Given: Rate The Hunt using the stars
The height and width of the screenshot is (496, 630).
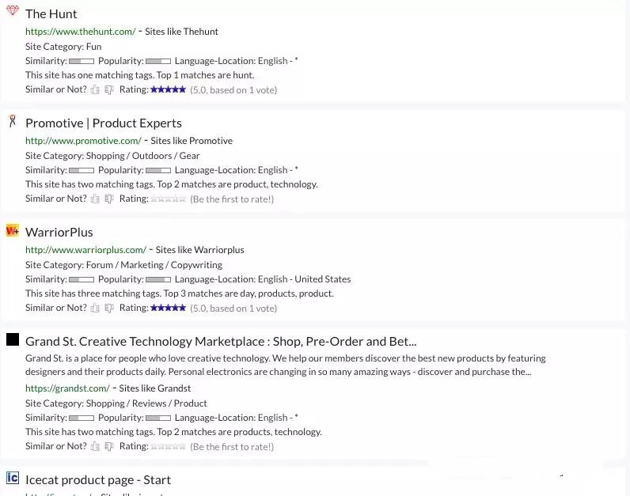Looking at the screenshot, I should point(168,89).
